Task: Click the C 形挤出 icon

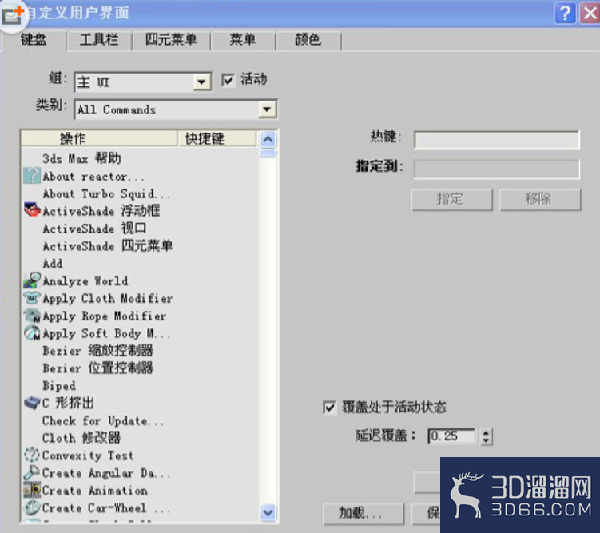Action: pyautogui.click(x=32, y=403)
